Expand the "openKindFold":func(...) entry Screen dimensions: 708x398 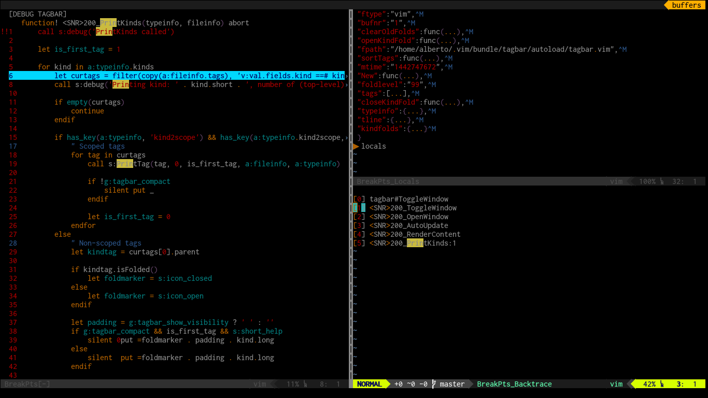tap(413, 40)
